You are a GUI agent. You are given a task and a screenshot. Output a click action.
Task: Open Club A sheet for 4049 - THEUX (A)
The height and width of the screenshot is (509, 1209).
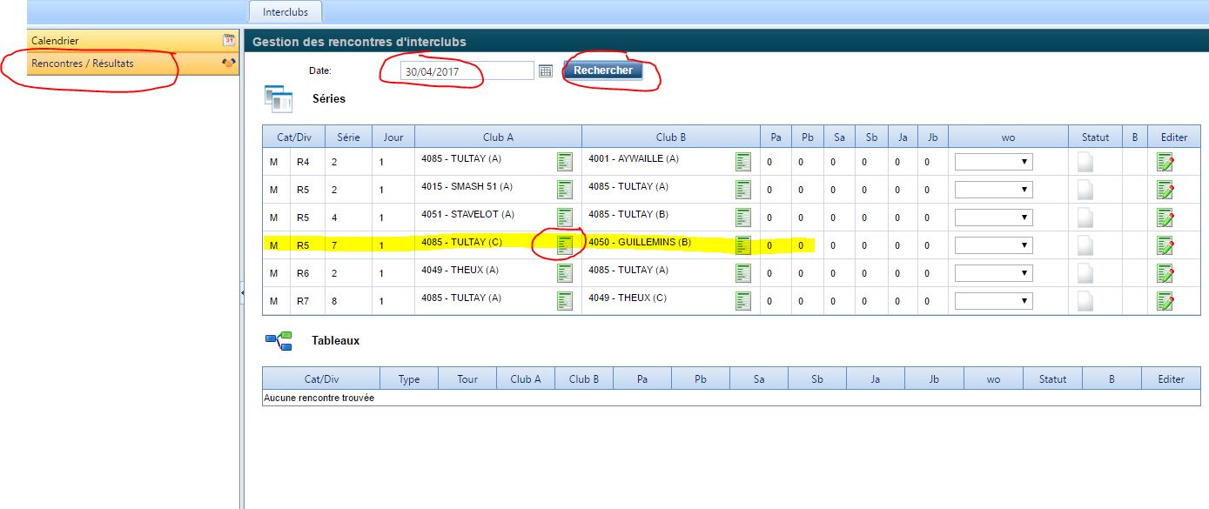pyautogui.click(x=565, y=273)
